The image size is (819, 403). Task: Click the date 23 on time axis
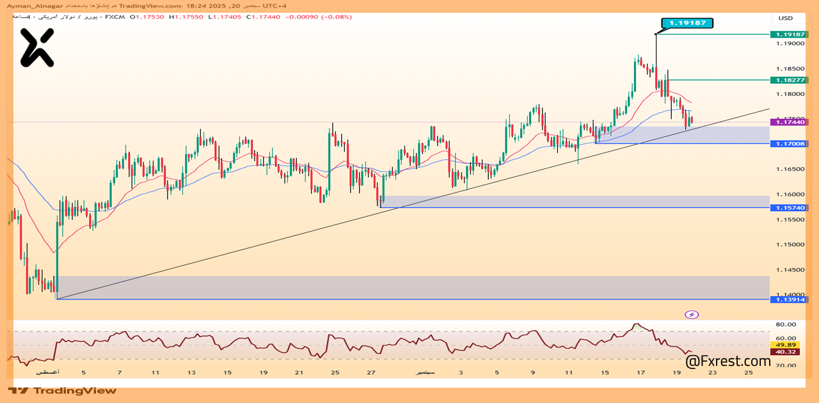[713, 372]
